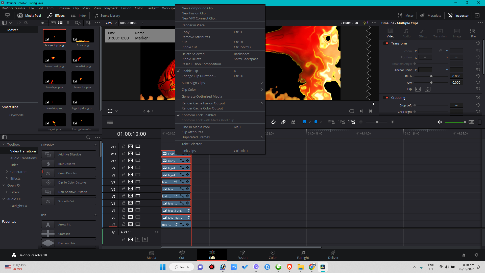Select Ripple Delete from context menu
Image resolution: width=485 pixels, height=273 pixels.
[220, 59]
